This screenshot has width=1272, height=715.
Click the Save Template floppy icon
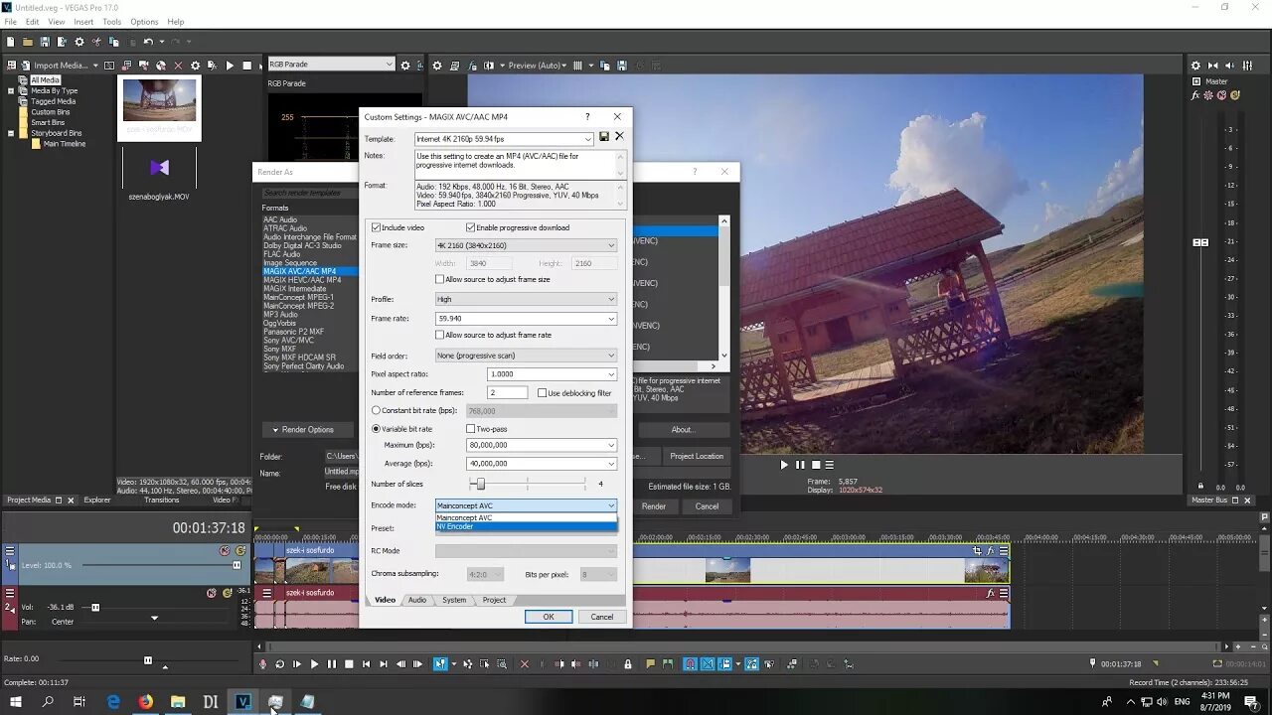[x=604, y=137]
